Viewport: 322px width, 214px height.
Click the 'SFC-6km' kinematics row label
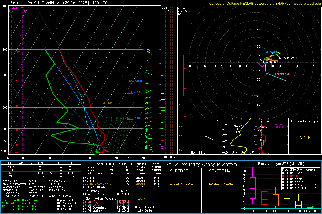pyautogui.click(x=89, y=178)
